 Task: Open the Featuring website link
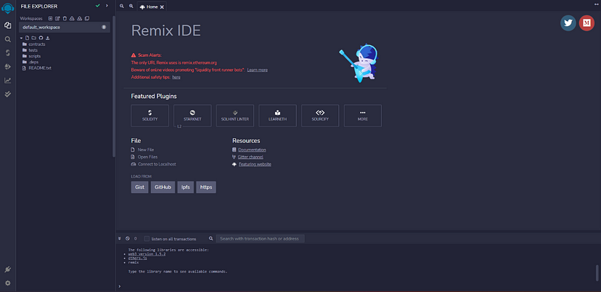(255, 164)
